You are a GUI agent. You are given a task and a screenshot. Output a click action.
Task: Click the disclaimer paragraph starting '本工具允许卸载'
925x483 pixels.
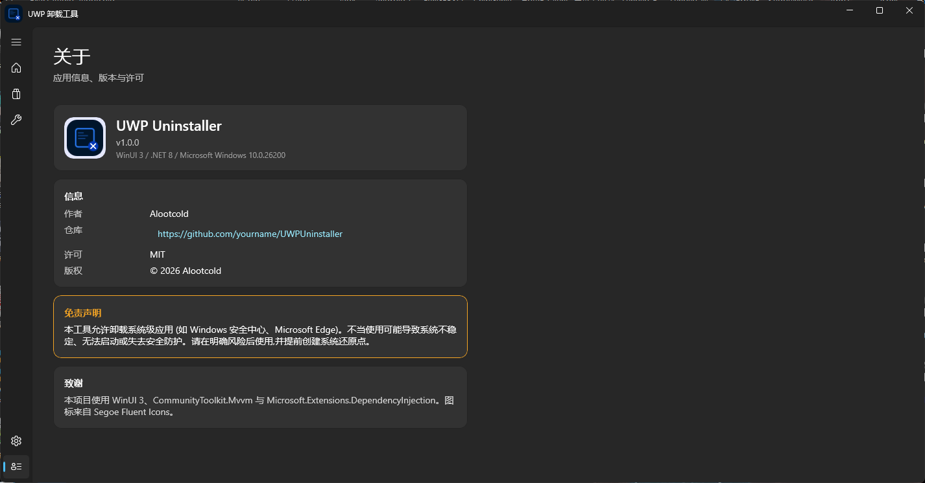pyautogui.click(x=260, y=335)
